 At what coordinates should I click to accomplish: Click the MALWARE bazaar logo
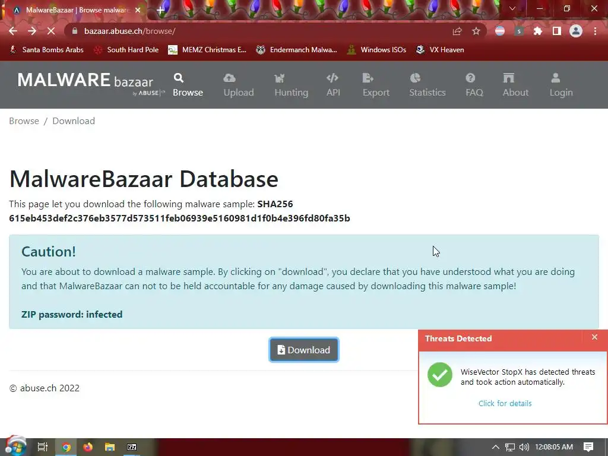click(91, 83)
